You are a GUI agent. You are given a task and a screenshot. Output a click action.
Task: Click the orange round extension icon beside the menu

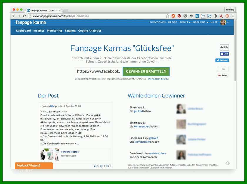[x=227, y=16]
